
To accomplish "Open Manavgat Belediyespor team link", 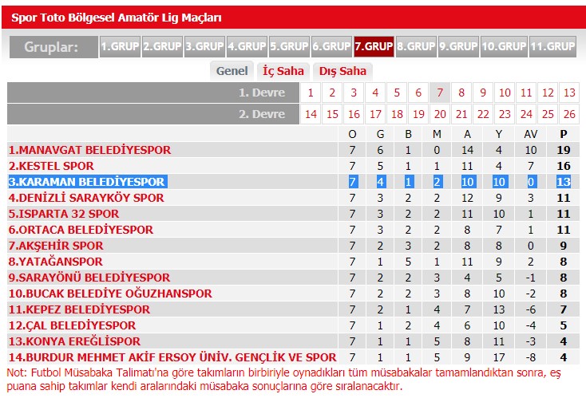I will 89,150.
